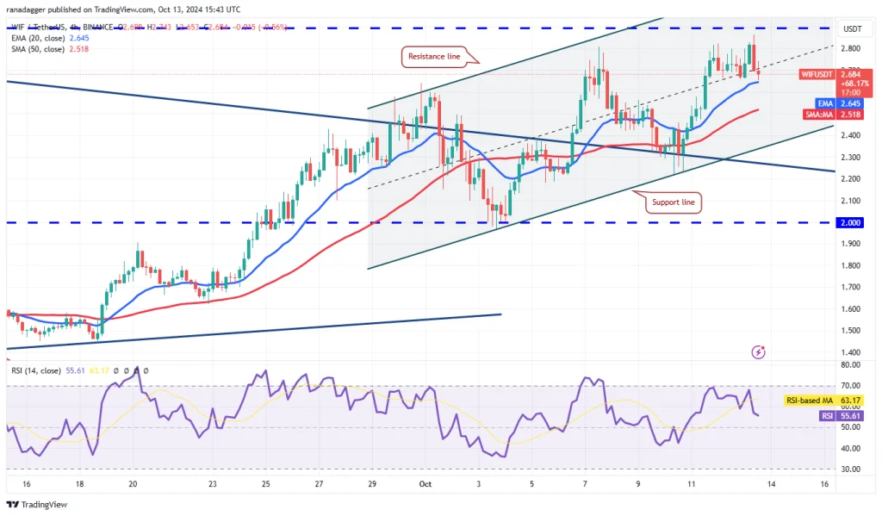Click the 2.800 level on the price scale
Image resolution: width=882 pixels, height=516 pixels.
pyautogui.click(x=850, y=49)
